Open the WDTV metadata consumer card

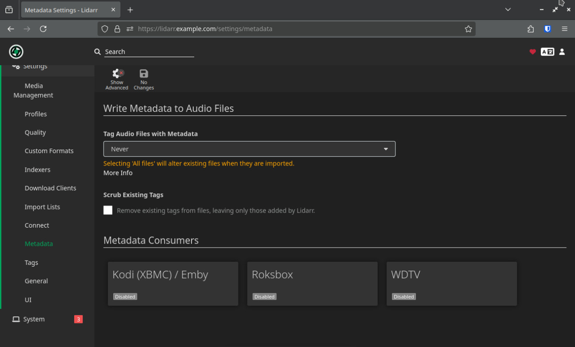[x=451, y=283]
